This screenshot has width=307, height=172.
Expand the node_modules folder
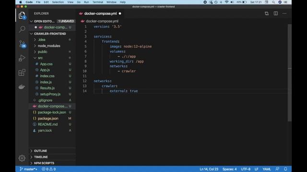pyautogui.click(x=35, y=46)
